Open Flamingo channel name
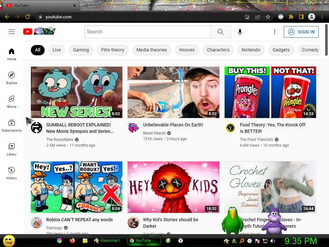329x247 pixels. (x=54, y=228)
